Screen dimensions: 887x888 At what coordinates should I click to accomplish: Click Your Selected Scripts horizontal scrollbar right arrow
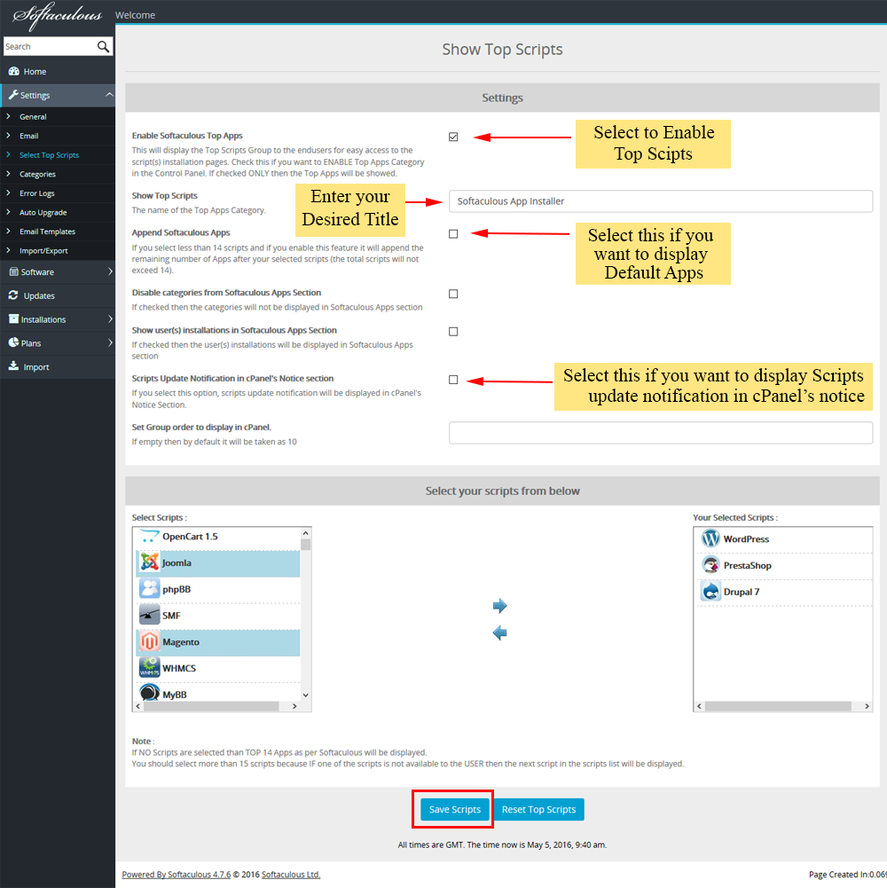click(x=867, y=706)
